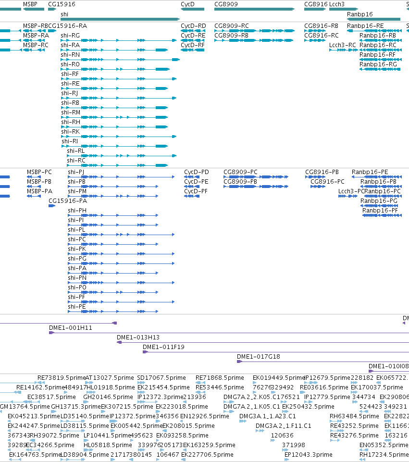Select protein shi-PK
This screenshot has width=409, height=462.
(x=121, y=254)
